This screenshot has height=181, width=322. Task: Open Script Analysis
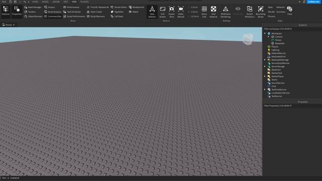[x=53, y=12]
